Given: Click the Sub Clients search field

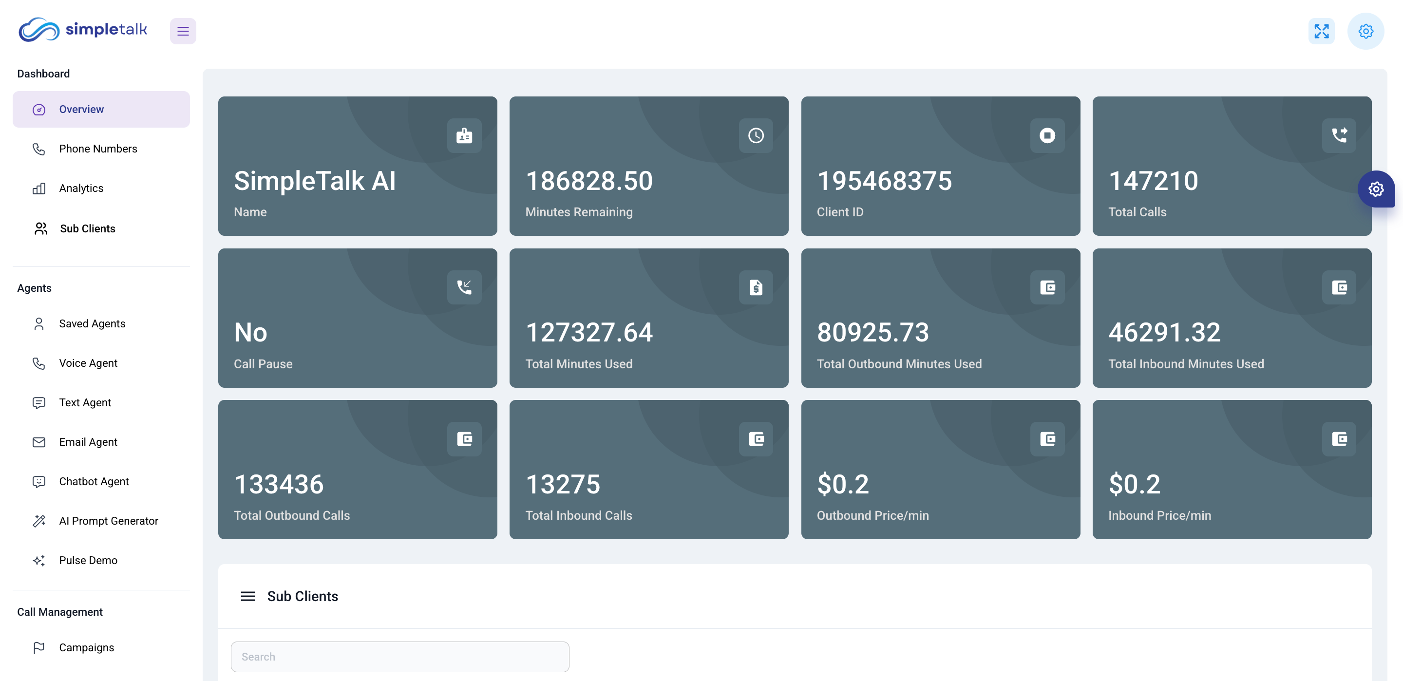Looking at the screenshot, I should 400,657.
